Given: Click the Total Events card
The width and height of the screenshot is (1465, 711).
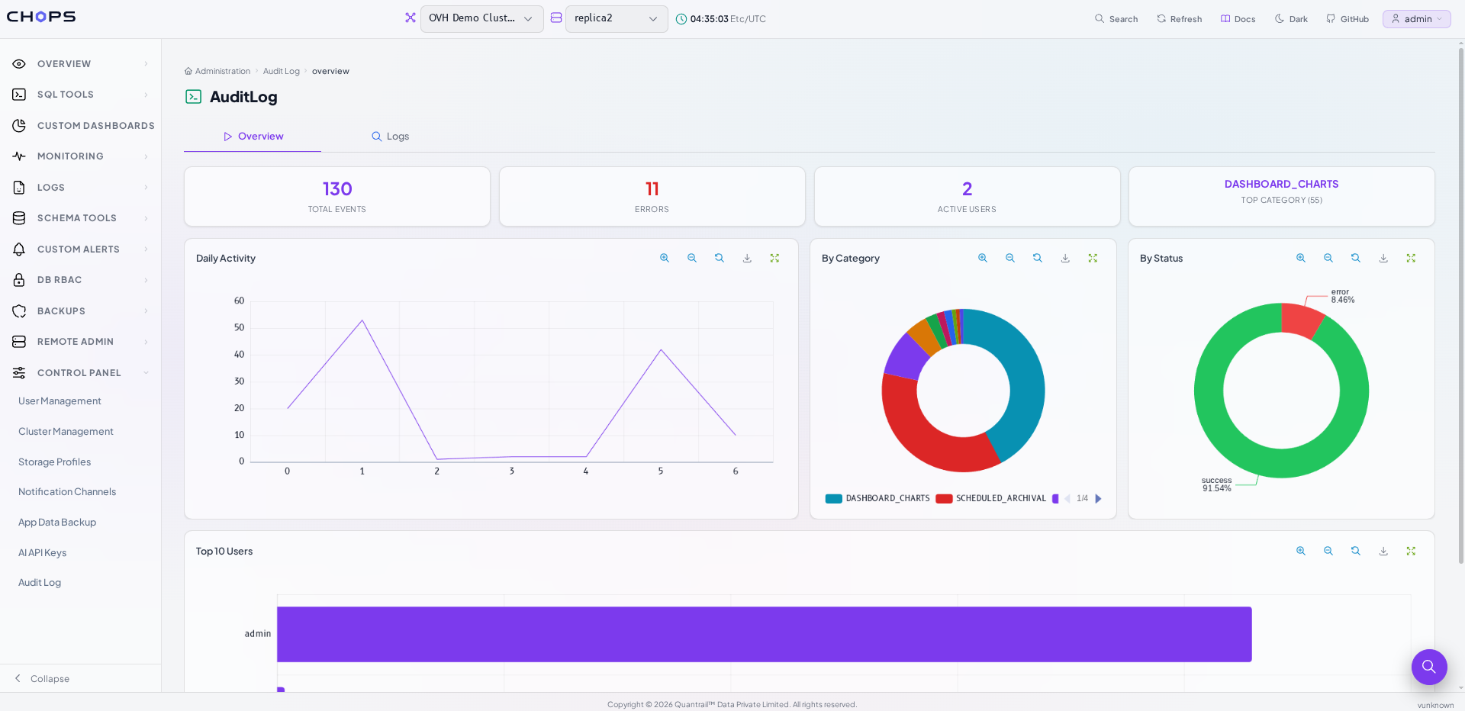Looking at the screenshot, I should (x=337, y=197).
